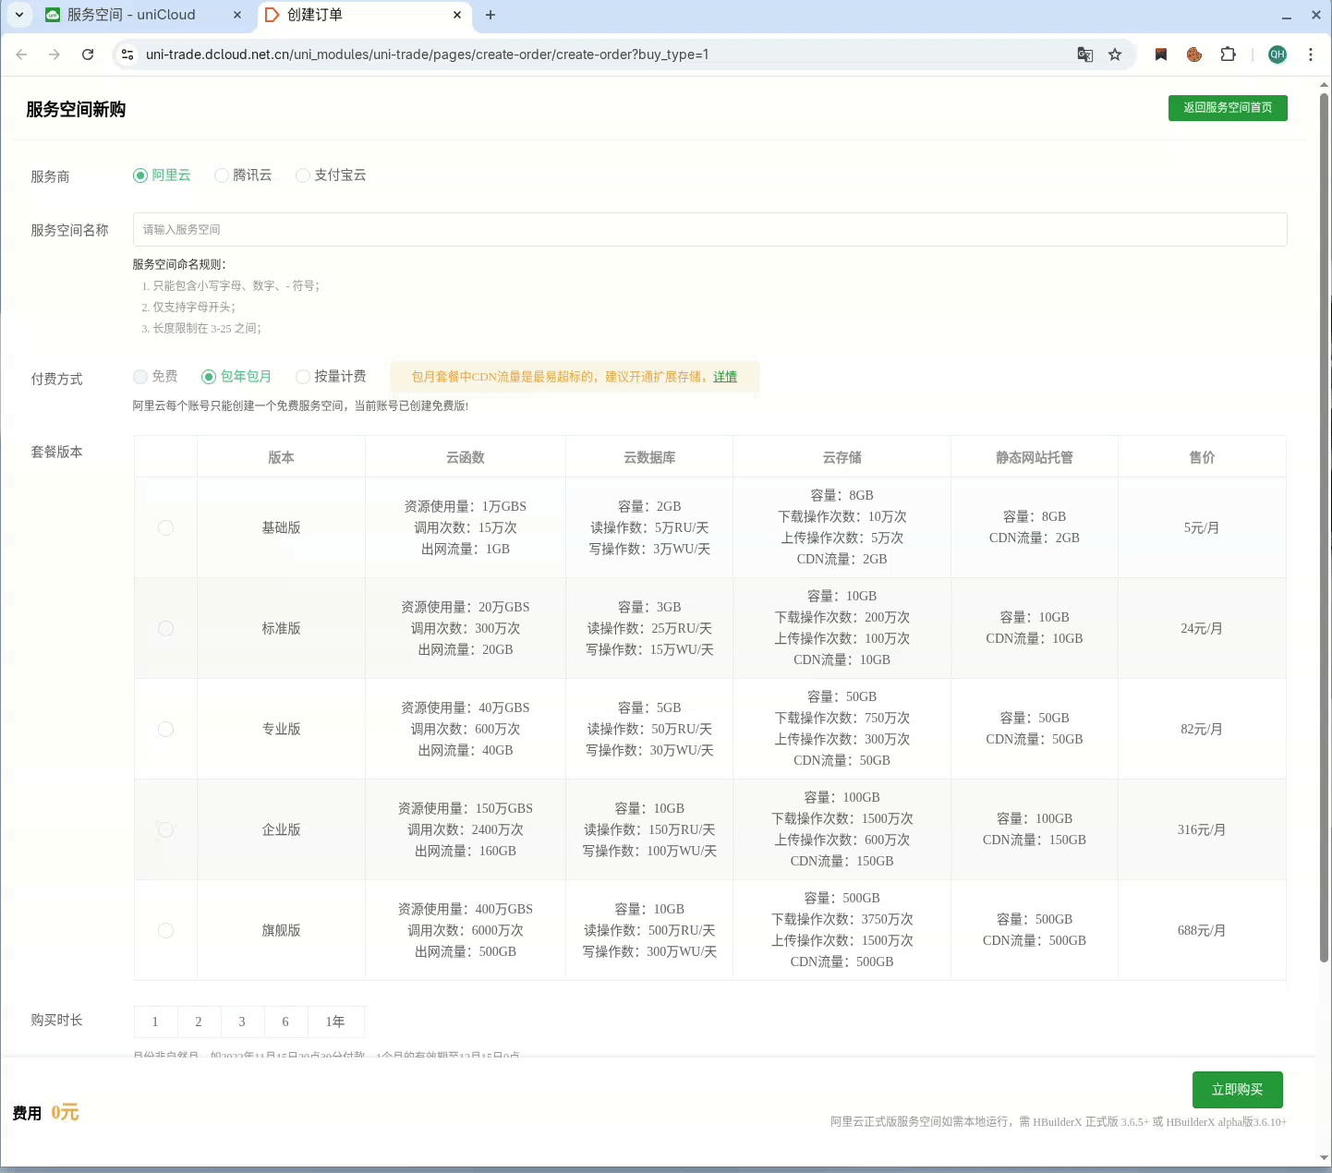Image resolution: width=1332 pixels, height=1173 pixels.
Task: Choose 2 months purchase duration
Action: (199, 1022)
